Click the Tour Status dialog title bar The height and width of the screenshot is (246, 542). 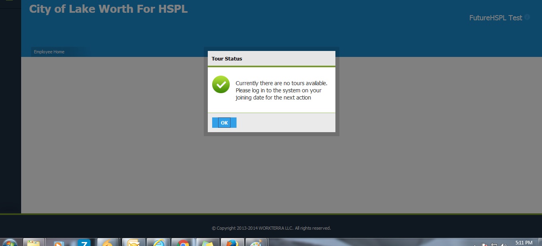(271, 59)
